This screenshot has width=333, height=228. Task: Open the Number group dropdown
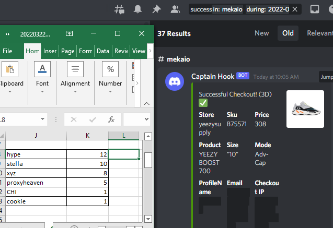click(110, 91)
